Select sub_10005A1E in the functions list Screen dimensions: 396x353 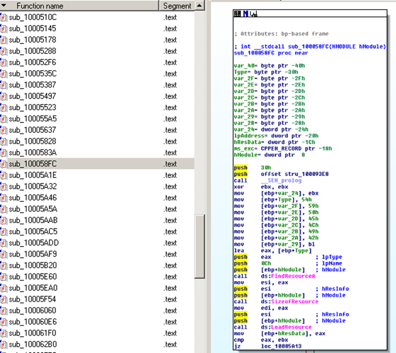pos(33,175)
